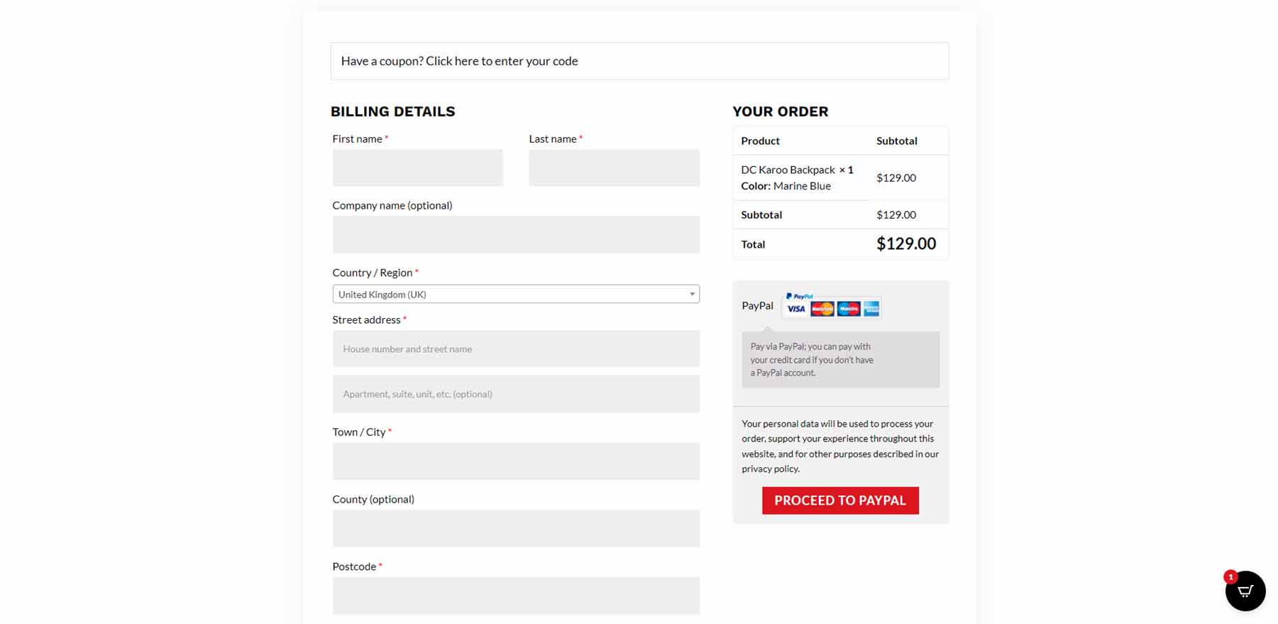Click the Visa card icon

tap(795, 309)
